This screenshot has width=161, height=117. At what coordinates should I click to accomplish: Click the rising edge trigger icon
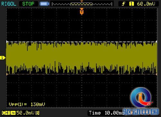pos(124,4)
